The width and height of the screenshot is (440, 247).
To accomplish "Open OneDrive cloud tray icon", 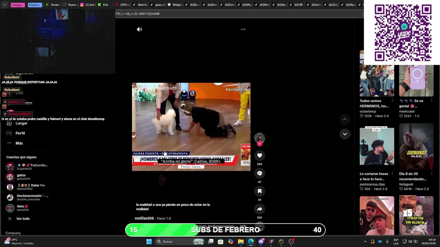I will coord(380,242).
